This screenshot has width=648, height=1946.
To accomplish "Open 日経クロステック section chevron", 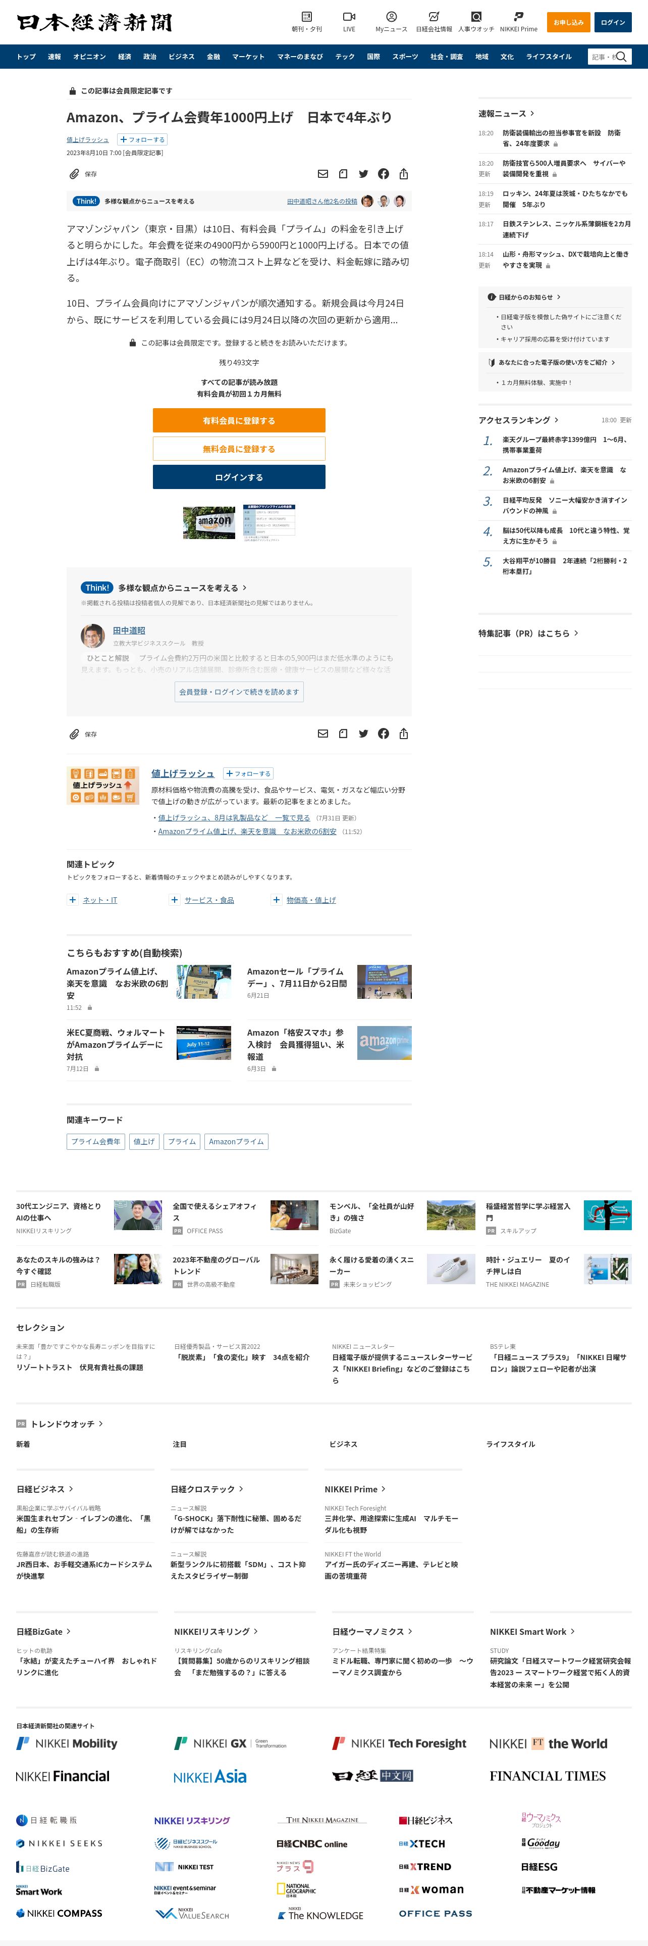I will pyautogui.click(x=241, y=1489).
